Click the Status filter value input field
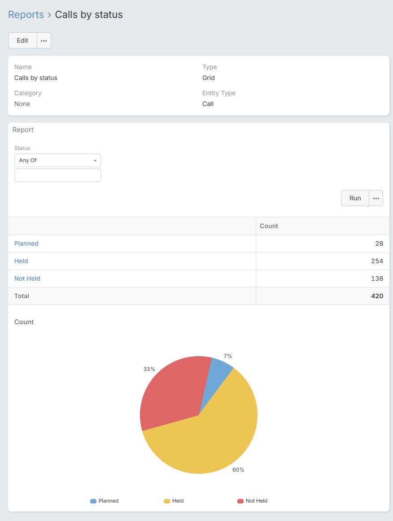This screenshot has width=393, height=521. 57,175
